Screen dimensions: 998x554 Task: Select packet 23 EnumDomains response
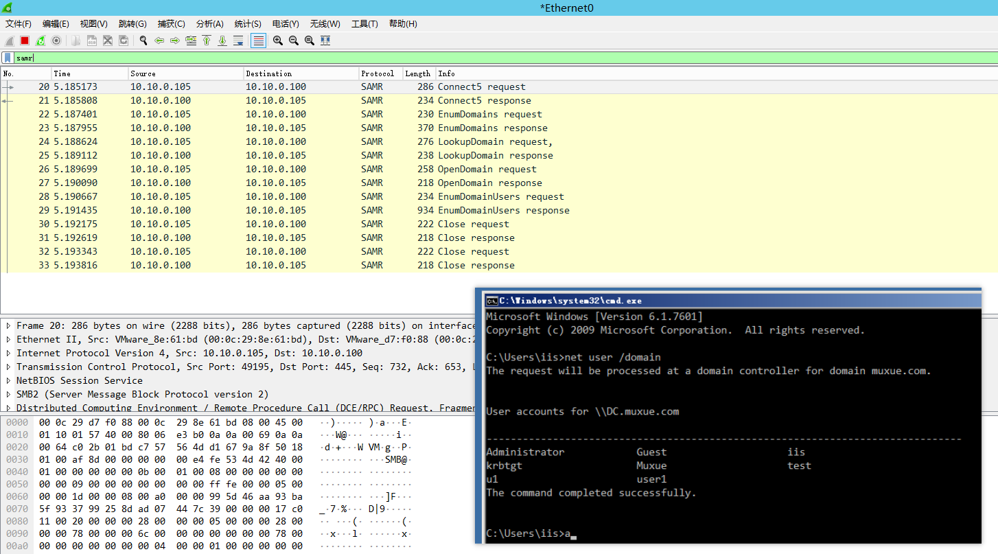coord(499,128)
